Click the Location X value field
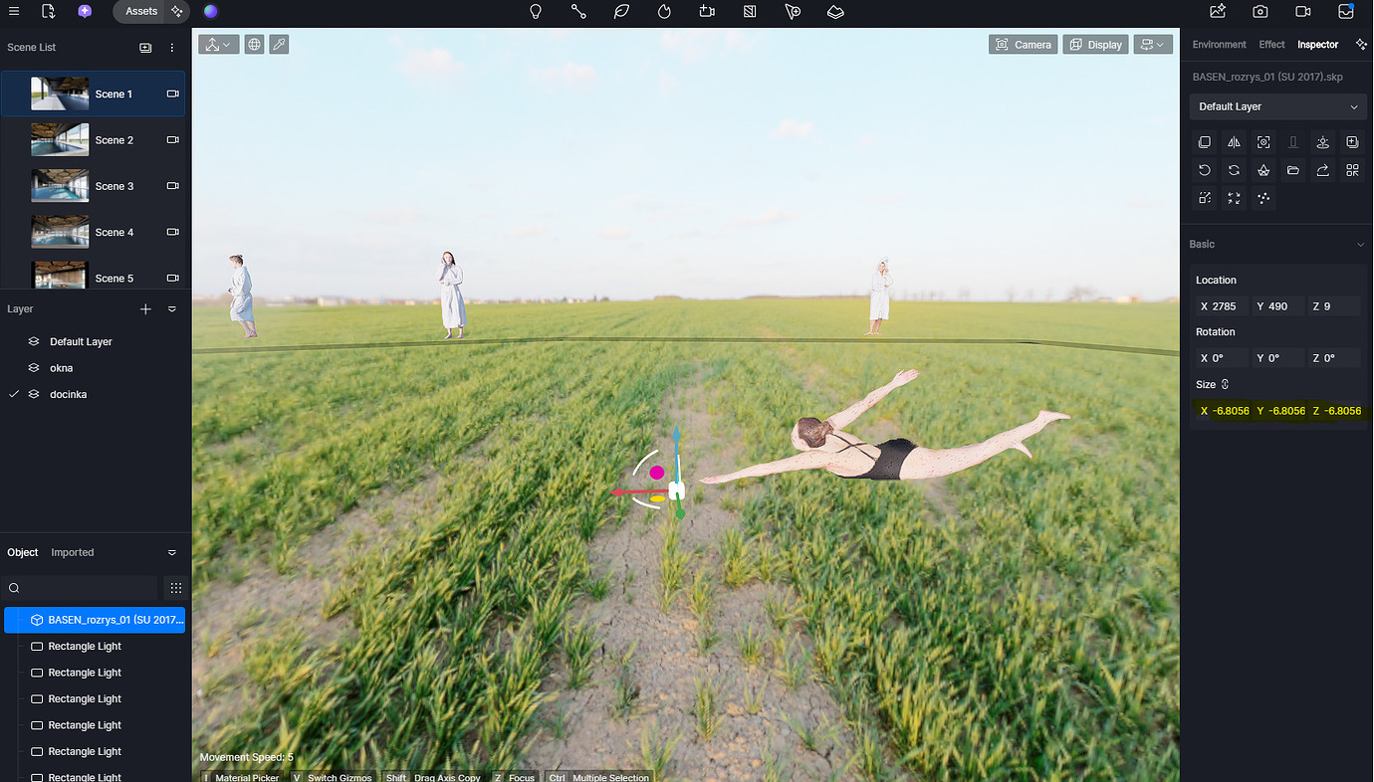This screenshot has height=782, width=1374. (x=1222, y=306)
